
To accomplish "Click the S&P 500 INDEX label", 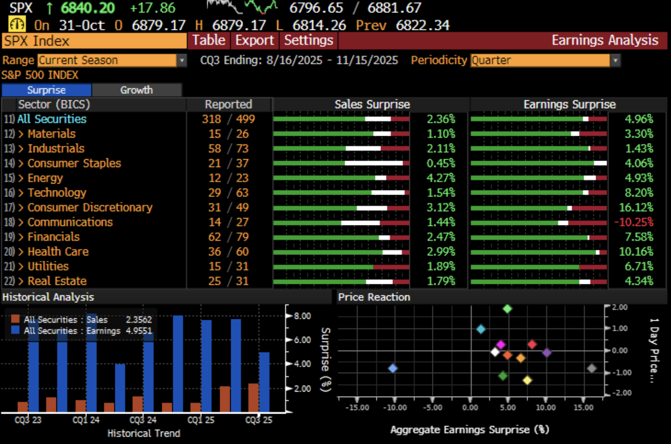I will (x=40, y=75).
